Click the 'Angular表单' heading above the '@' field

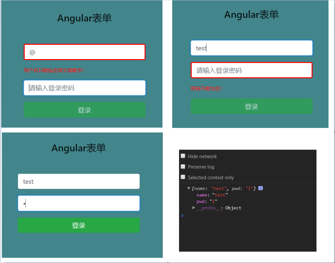[84, 18]
